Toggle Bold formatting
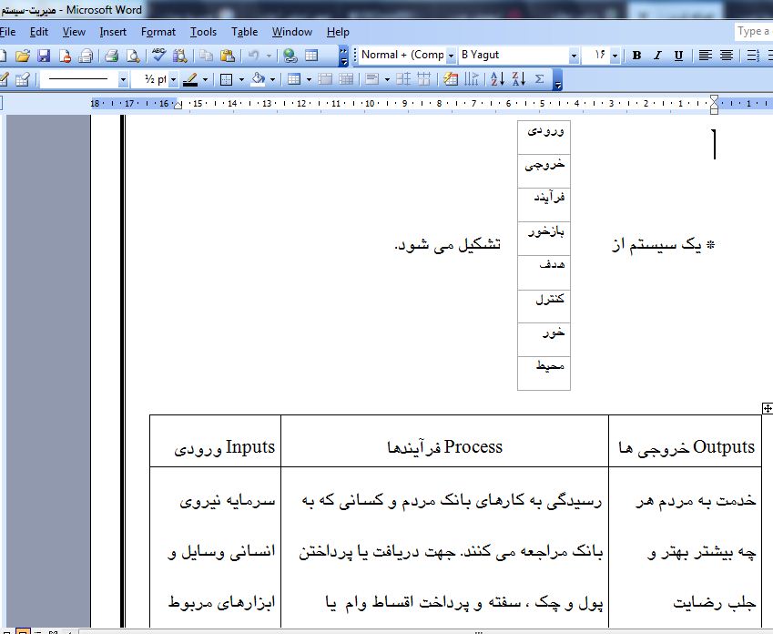The height and width of the screenshot is (634, 773). (x=636, y=56)
